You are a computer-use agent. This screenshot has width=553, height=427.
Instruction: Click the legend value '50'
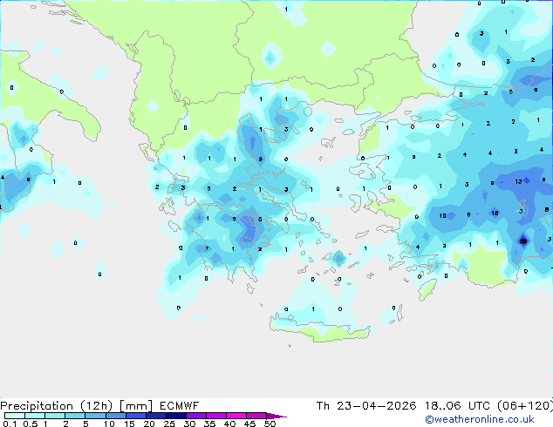(x=270, y=424)
